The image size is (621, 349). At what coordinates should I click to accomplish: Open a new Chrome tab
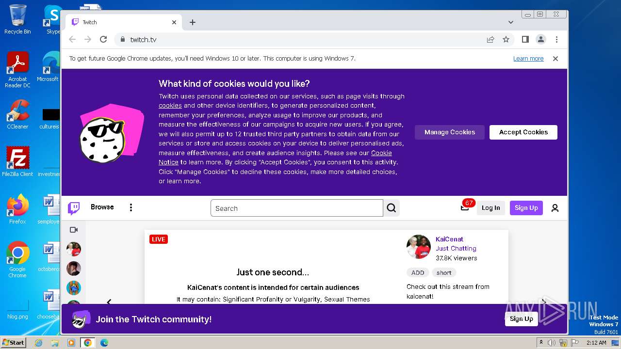point(193,22)
